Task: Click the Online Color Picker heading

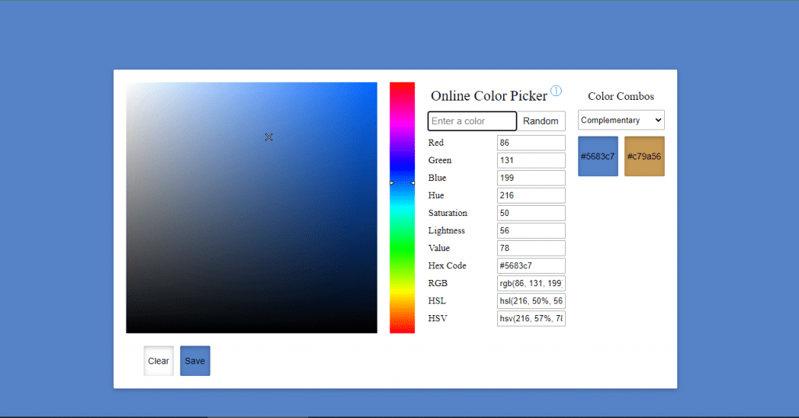Action: (488, 96)
